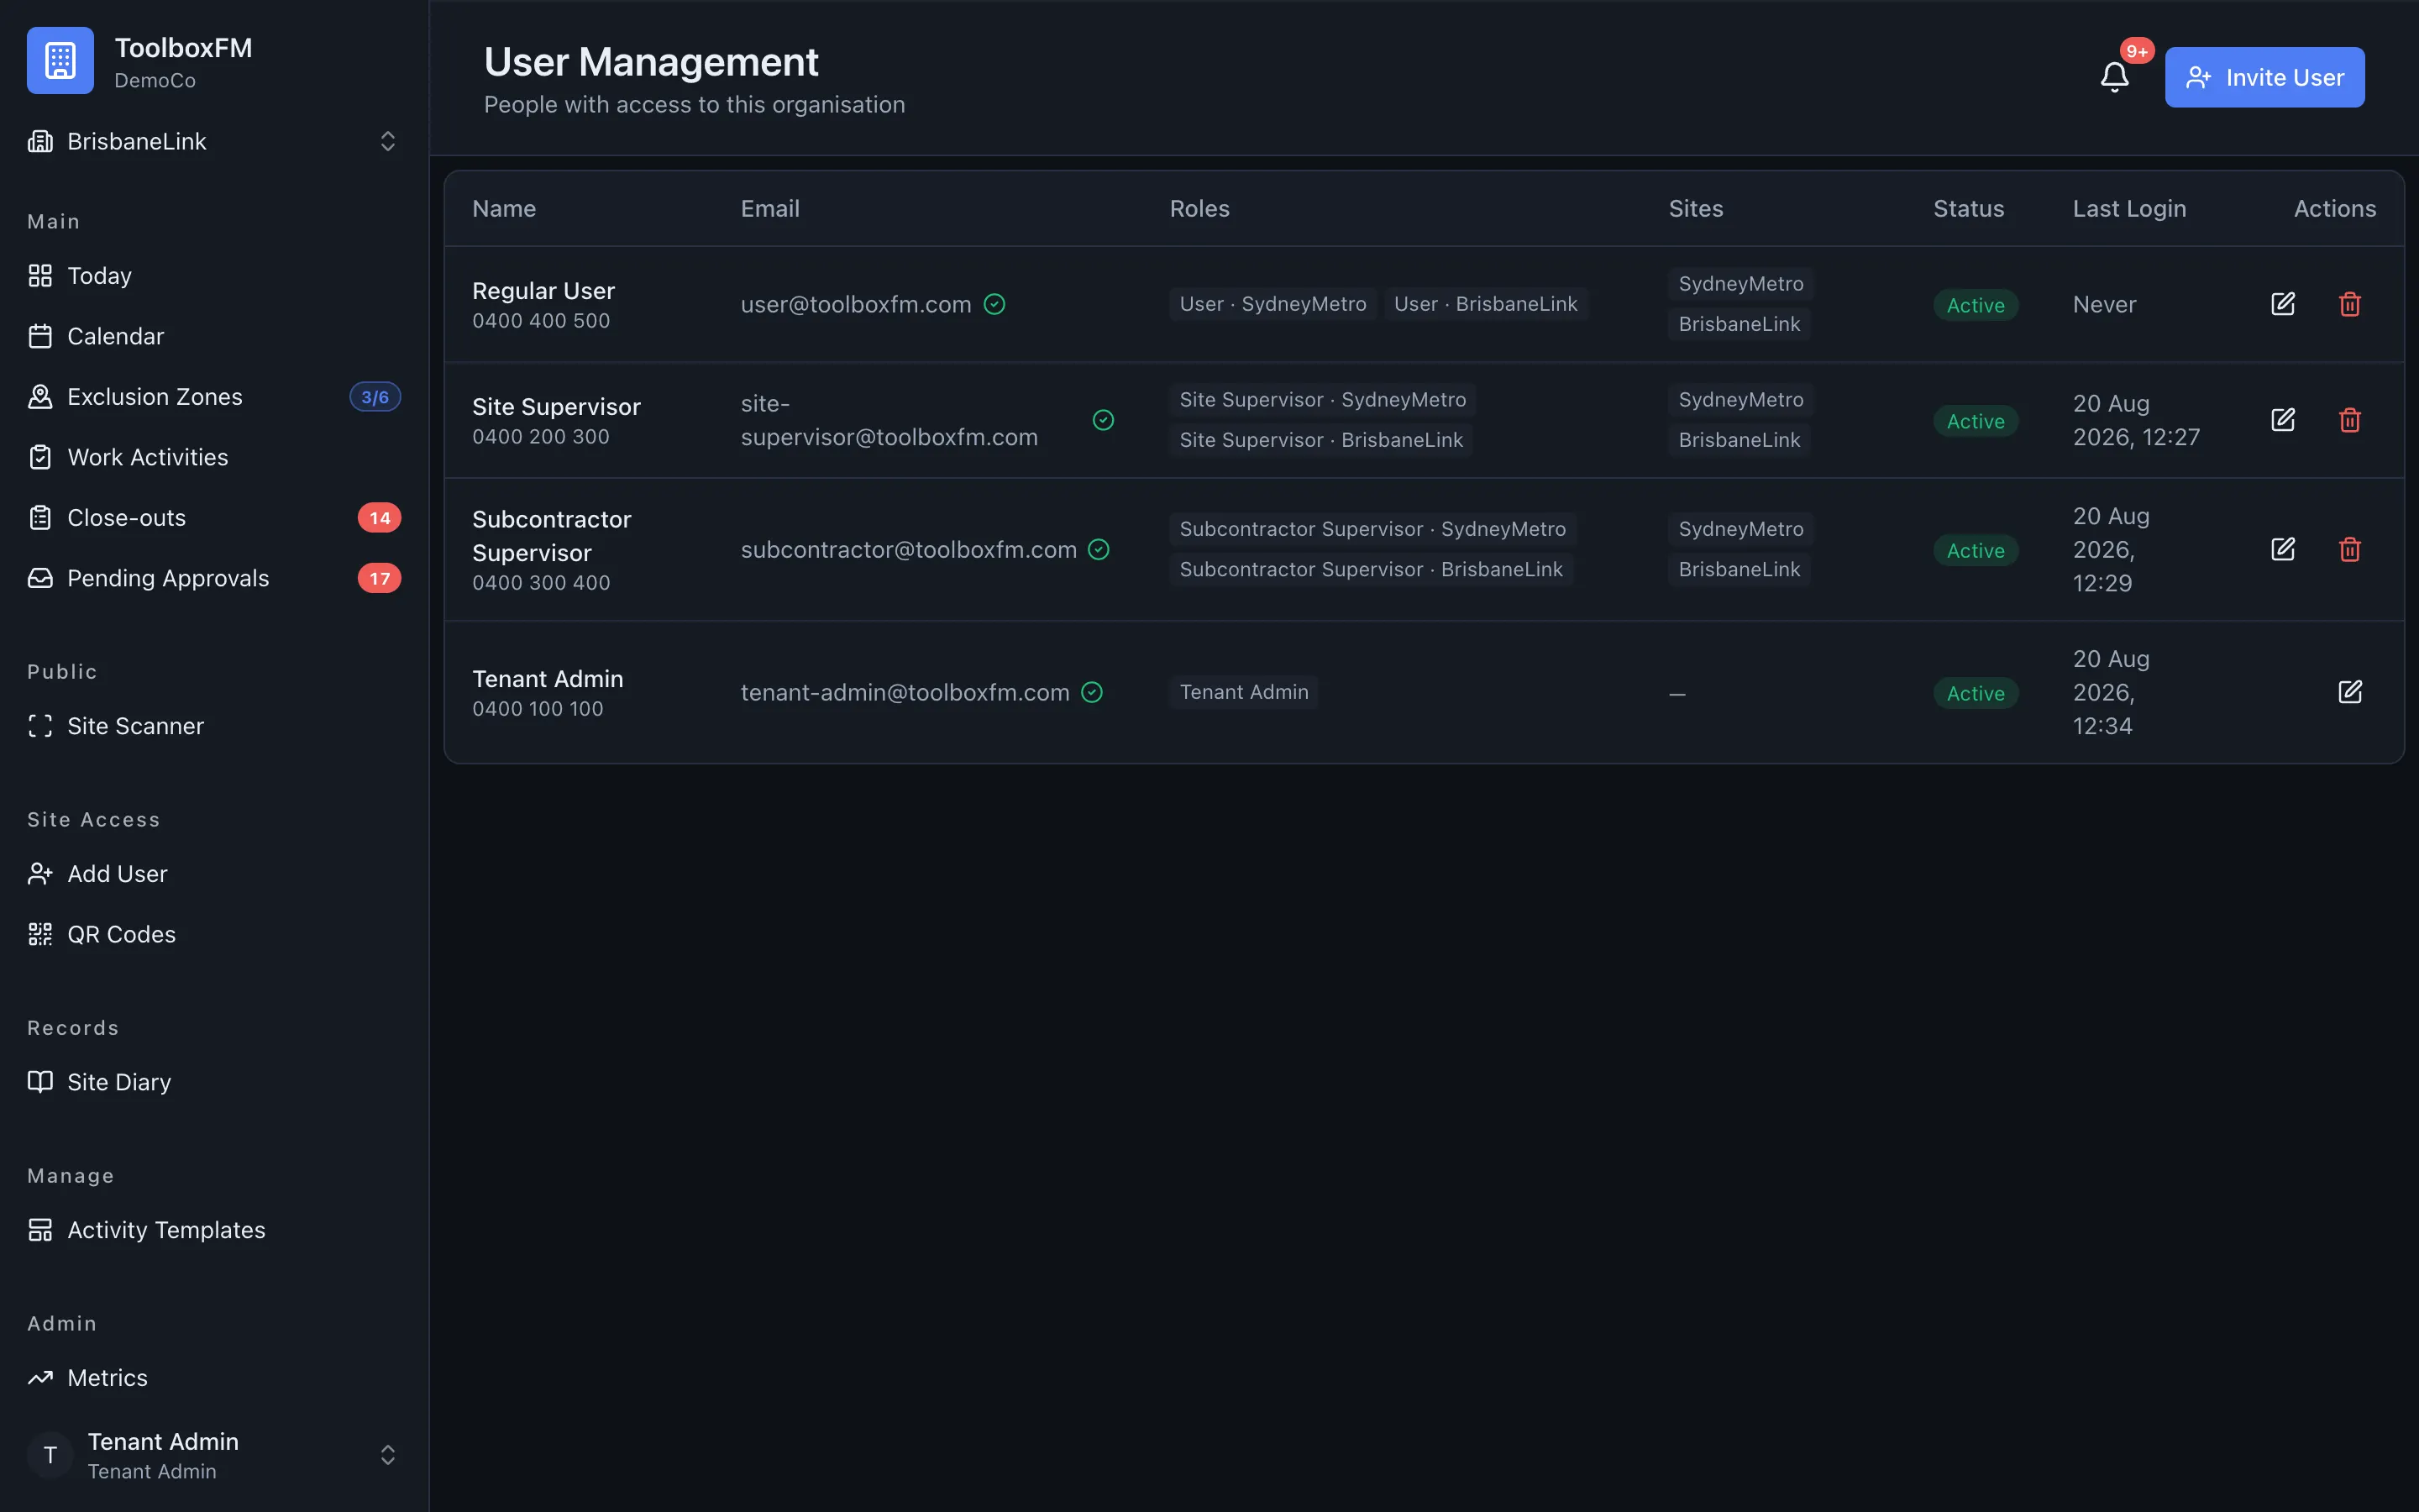Click the ToolboxFM building logo icon

tap(60, 60)
